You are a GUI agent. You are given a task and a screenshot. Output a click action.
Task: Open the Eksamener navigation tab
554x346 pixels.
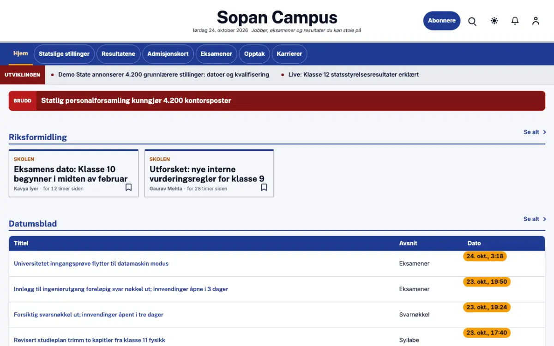pyautogui.click(x=216, y=54)
